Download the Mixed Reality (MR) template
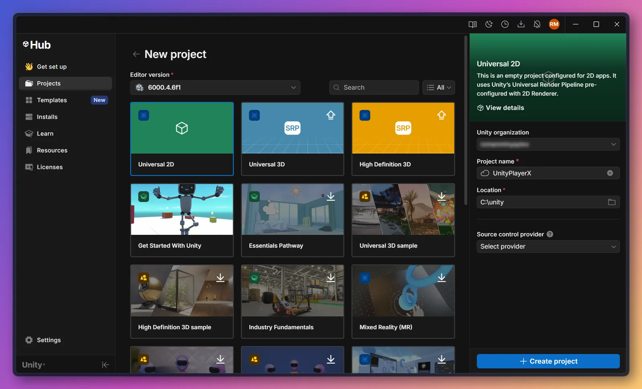Viewport: 642px width, 389px height. pyautogui.click(x=441, y=278)
